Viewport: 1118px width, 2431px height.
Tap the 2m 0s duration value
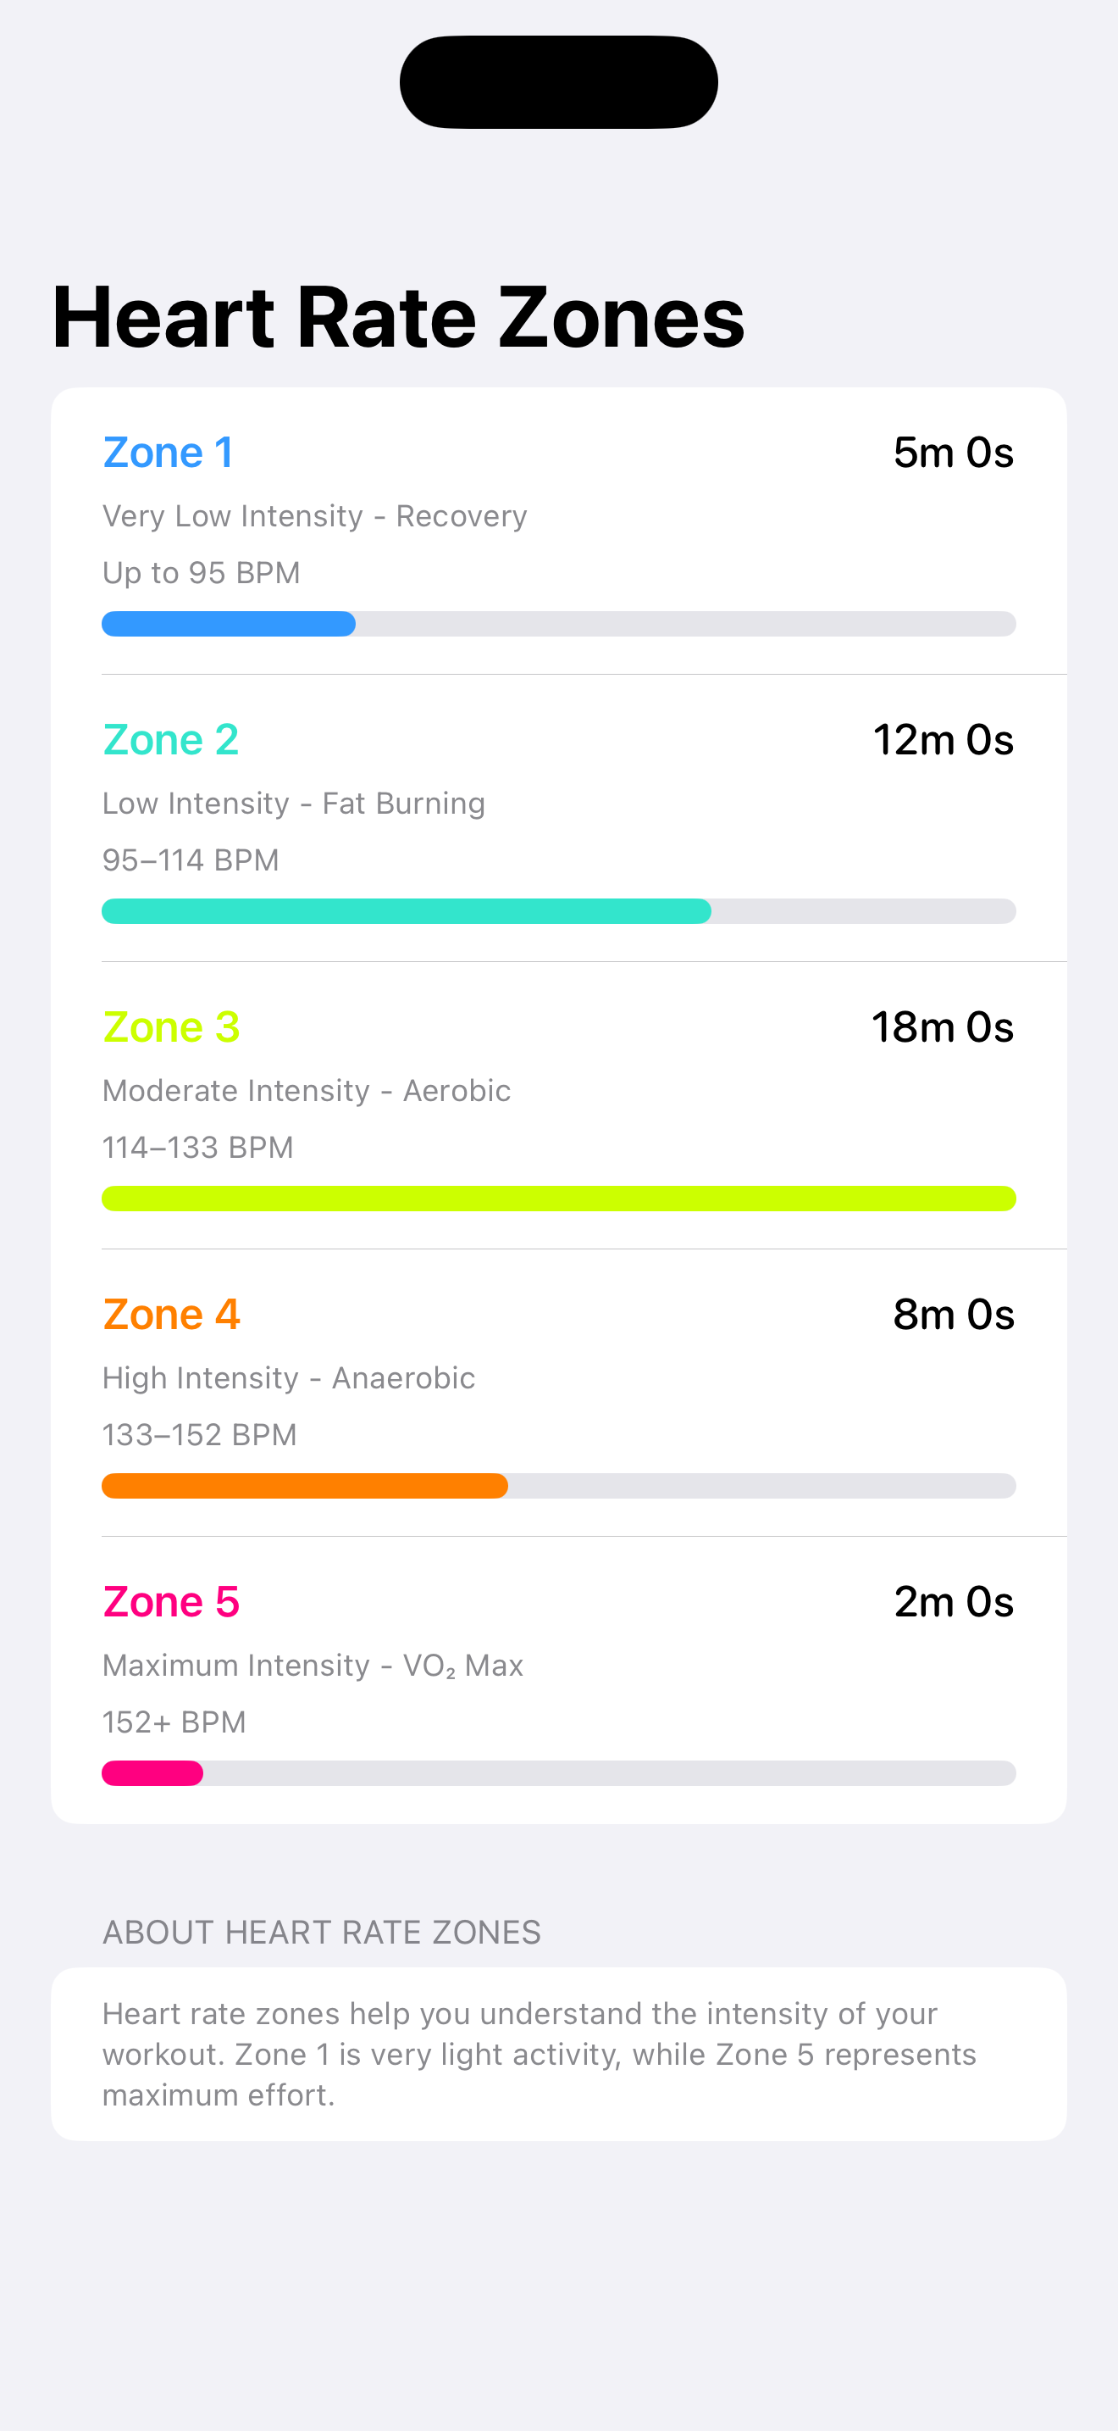953,1601
